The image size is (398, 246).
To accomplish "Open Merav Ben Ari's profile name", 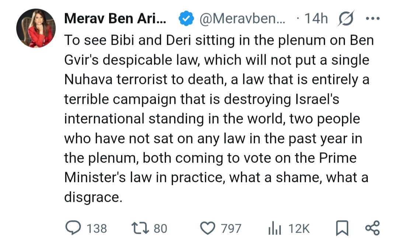I will pos(115,19).
